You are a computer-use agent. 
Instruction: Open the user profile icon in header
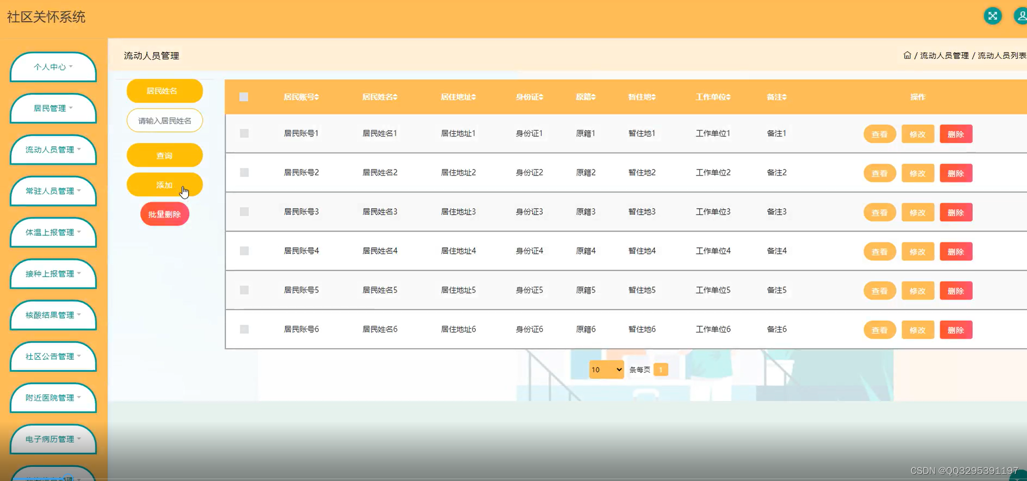[x=1021, y=16]
